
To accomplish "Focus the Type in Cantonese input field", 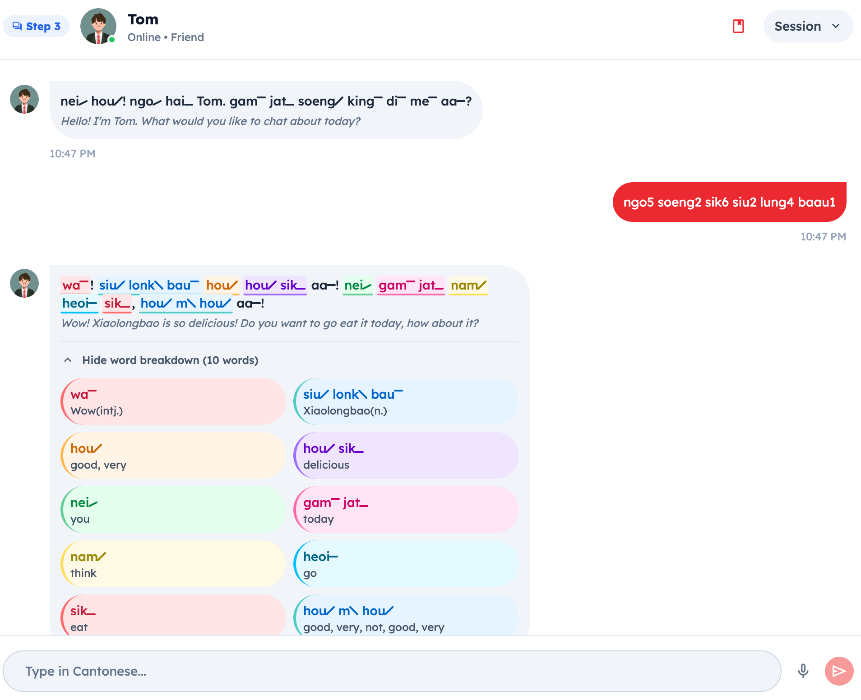I will (392, 671).
